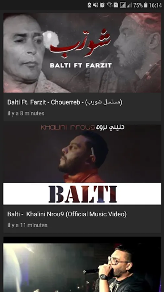Tap the 'il y a 11 minutes' timestamp
The width and height of the screenshot is (164, 292).
(28, 225)
